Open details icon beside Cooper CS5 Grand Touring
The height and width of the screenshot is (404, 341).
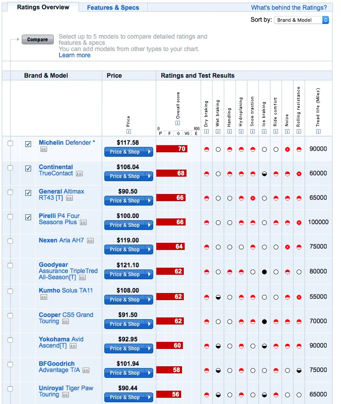point(65,321)
